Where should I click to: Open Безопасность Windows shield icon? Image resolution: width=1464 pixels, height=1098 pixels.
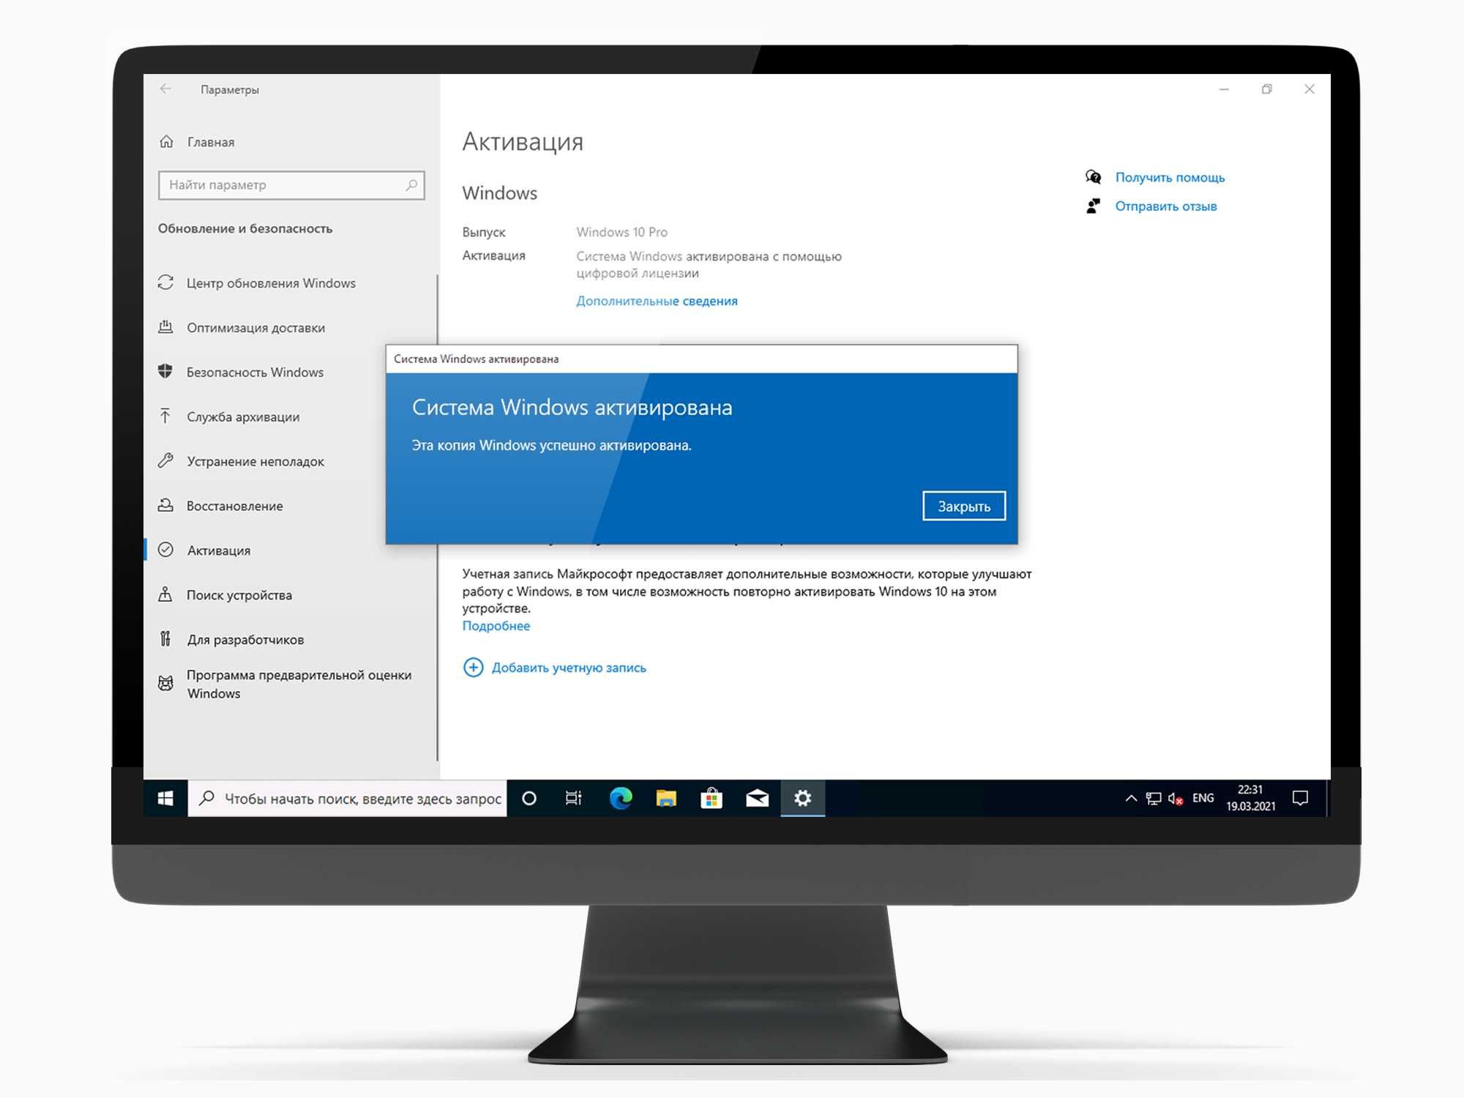(x=166, y=371)
